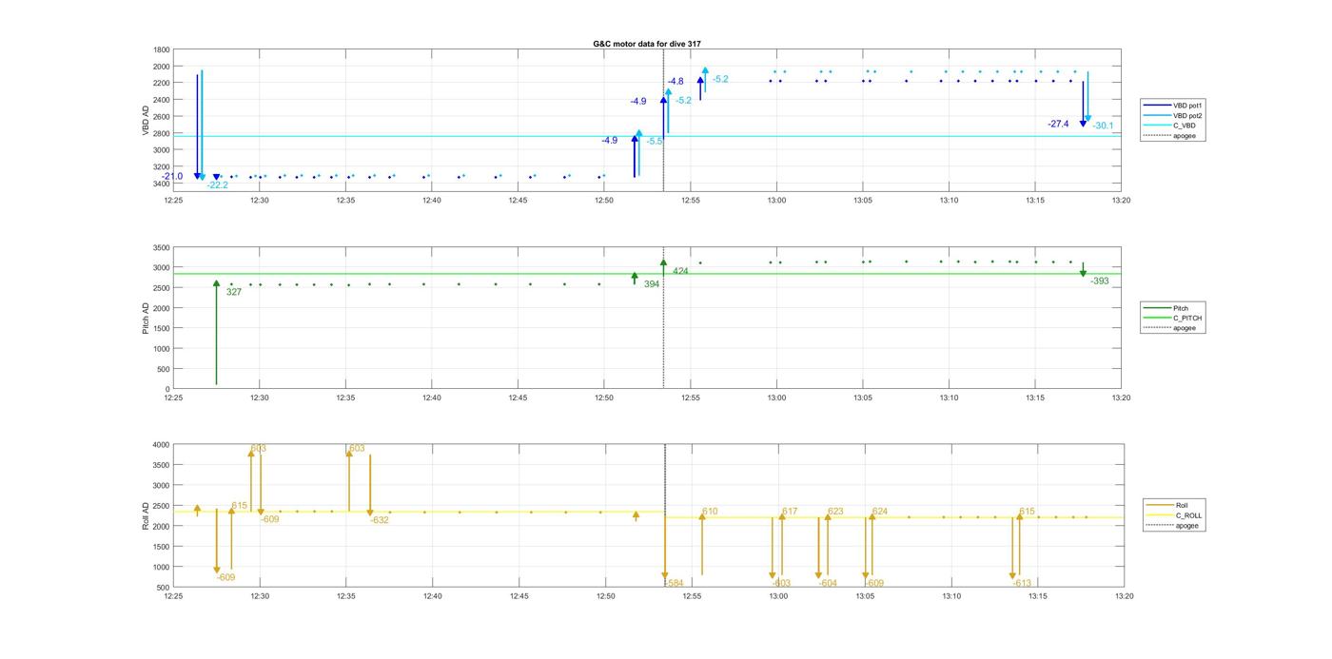Click the '617' roll data label
The height and width of the screenshot is (659, 1332).
coord(790,512)
